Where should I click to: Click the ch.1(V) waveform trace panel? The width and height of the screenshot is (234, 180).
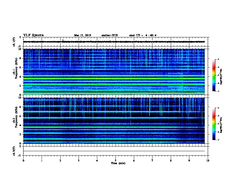coord(116,42)
